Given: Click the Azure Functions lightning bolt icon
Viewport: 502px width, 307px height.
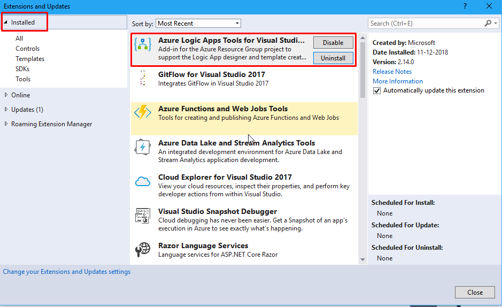Looking at the screenshot, I should 143,112.
